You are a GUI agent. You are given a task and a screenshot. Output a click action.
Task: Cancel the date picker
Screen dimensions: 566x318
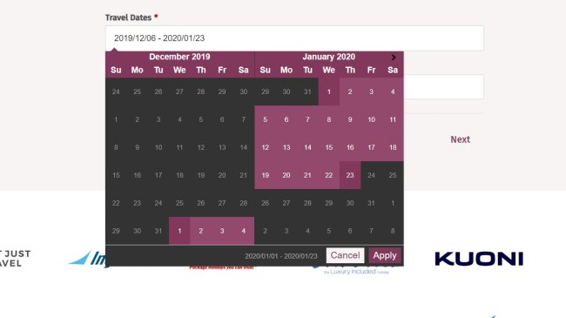click(x=345, y=255)
